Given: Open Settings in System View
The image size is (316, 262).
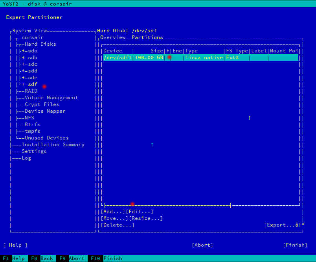Looking at the screenshot, I should pyautogui.click(x=34, y=151).
